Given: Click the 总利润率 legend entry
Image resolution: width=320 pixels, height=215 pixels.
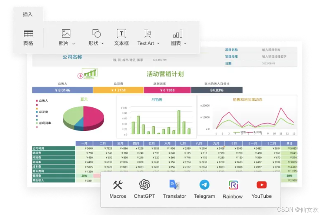Looking at the screenshot, I should point(43,123).
